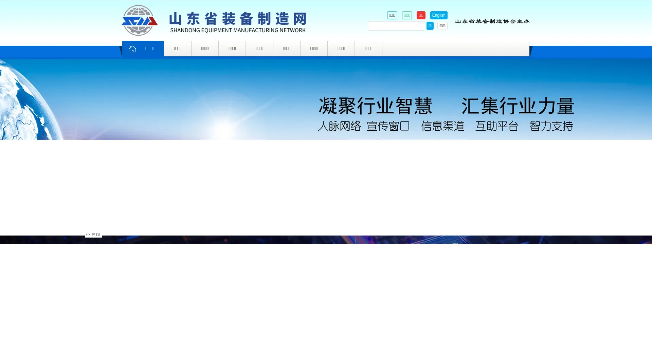This screenshot has width=652, height=337.
Task: Click the 山东省装备制造协会主办 calligraphy text
Action: point(492,21)
